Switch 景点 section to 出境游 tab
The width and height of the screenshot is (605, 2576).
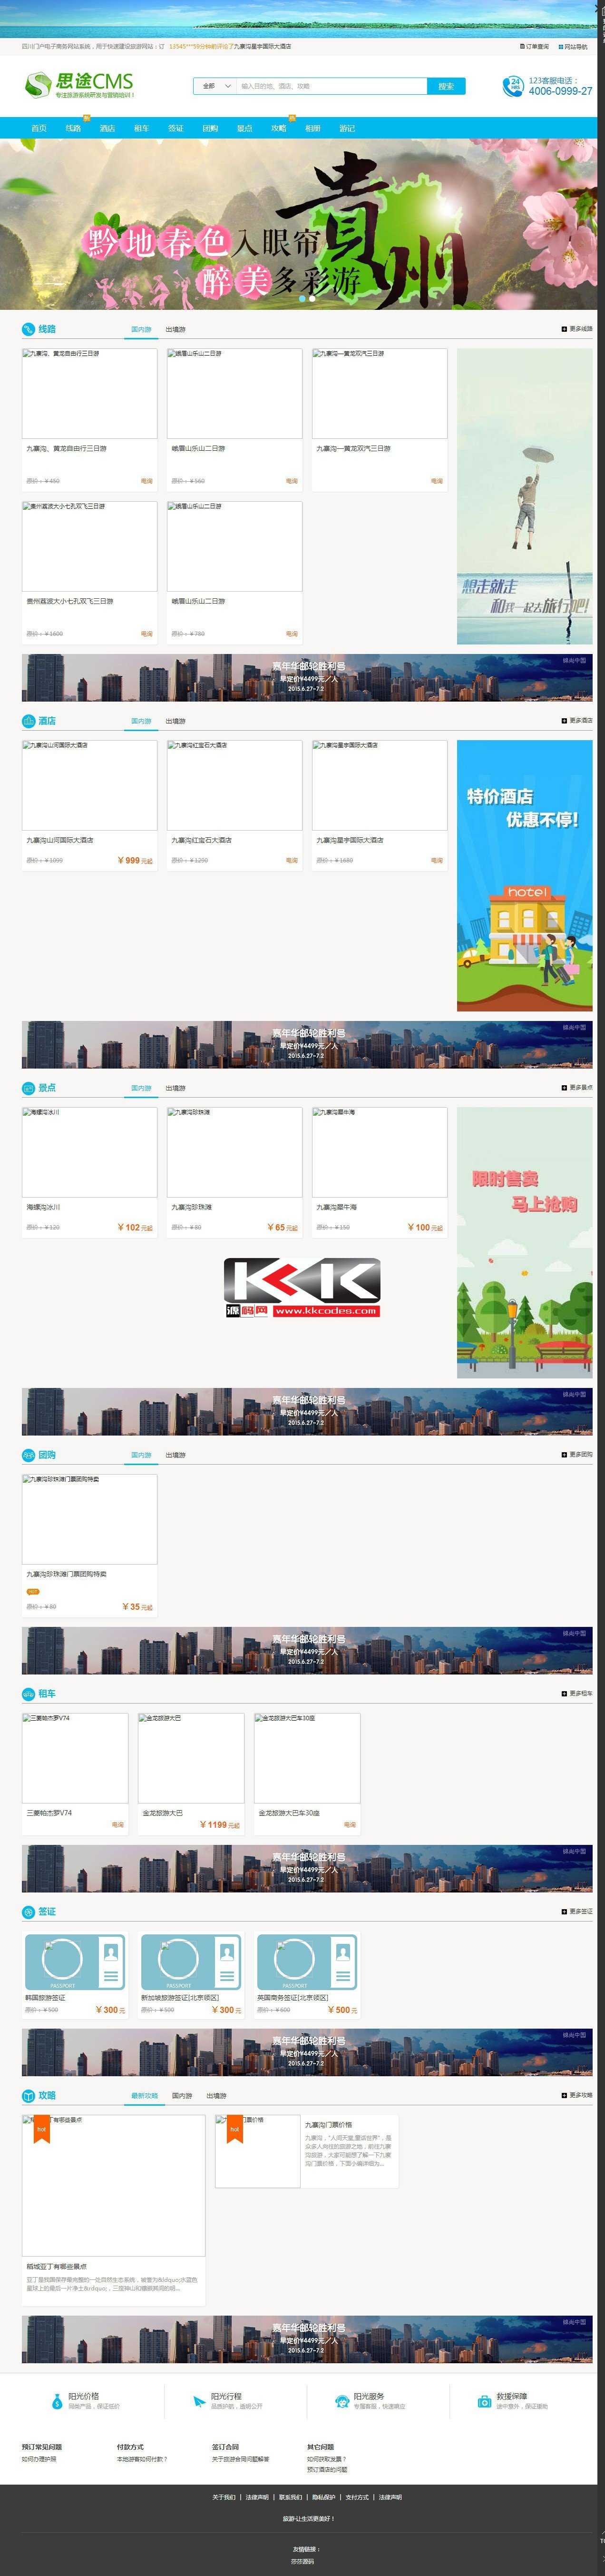point(176,1088)
